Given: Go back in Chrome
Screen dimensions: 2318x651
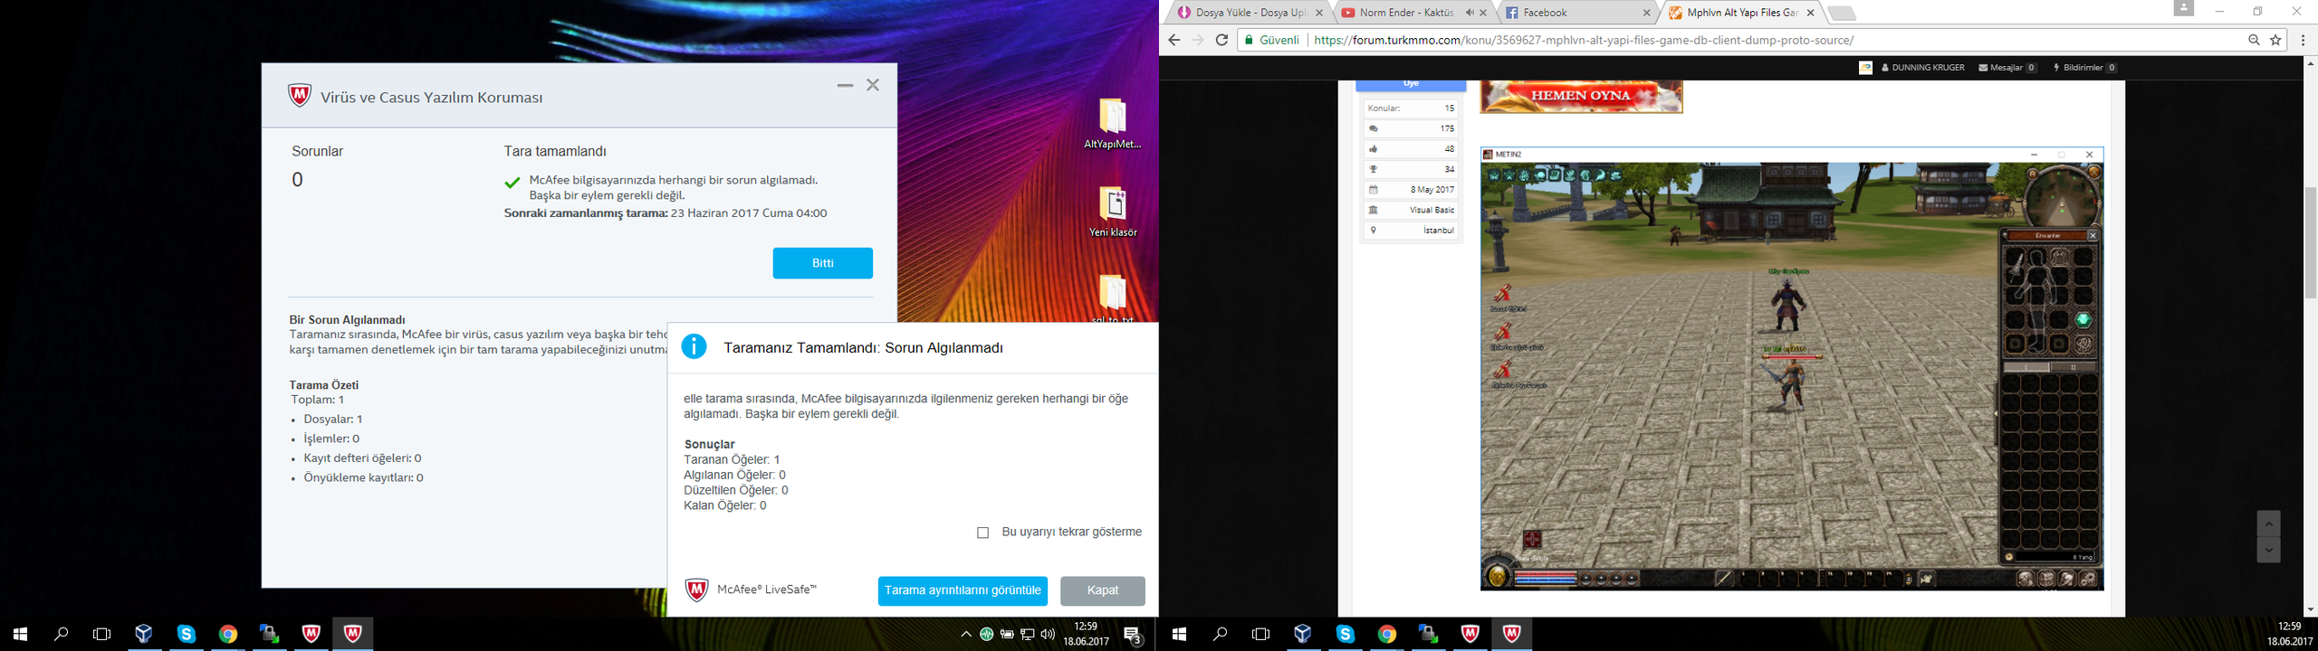Looking at the screenshot, I should 1174,40.
